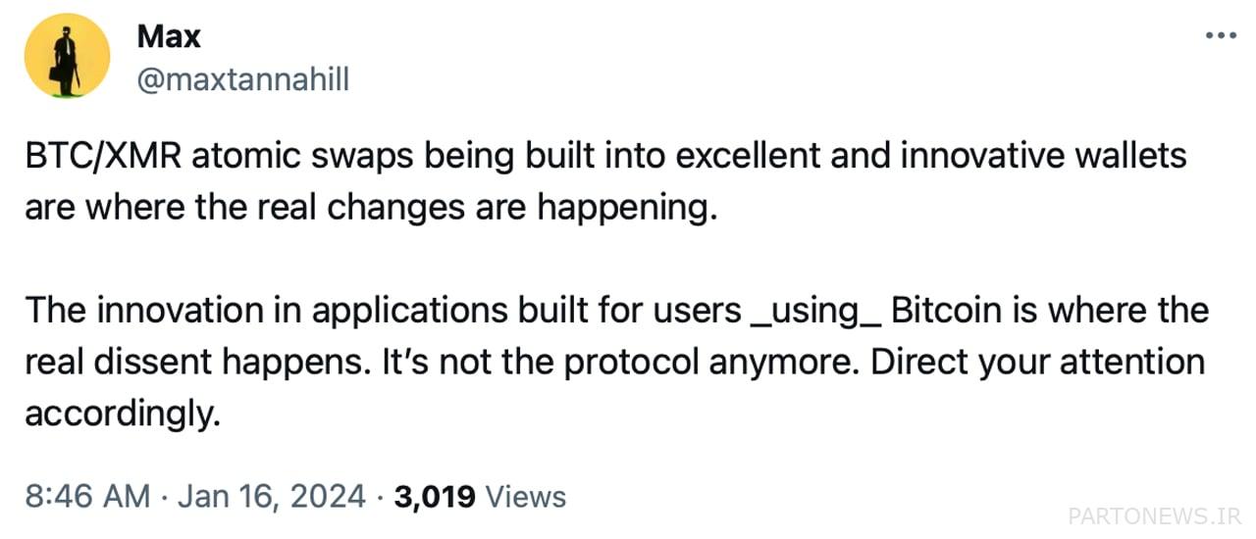The width and height of the screenshot is (1256, 539).
Task: Click the 8:46 AM timestamp
Action: click(87, 497)
